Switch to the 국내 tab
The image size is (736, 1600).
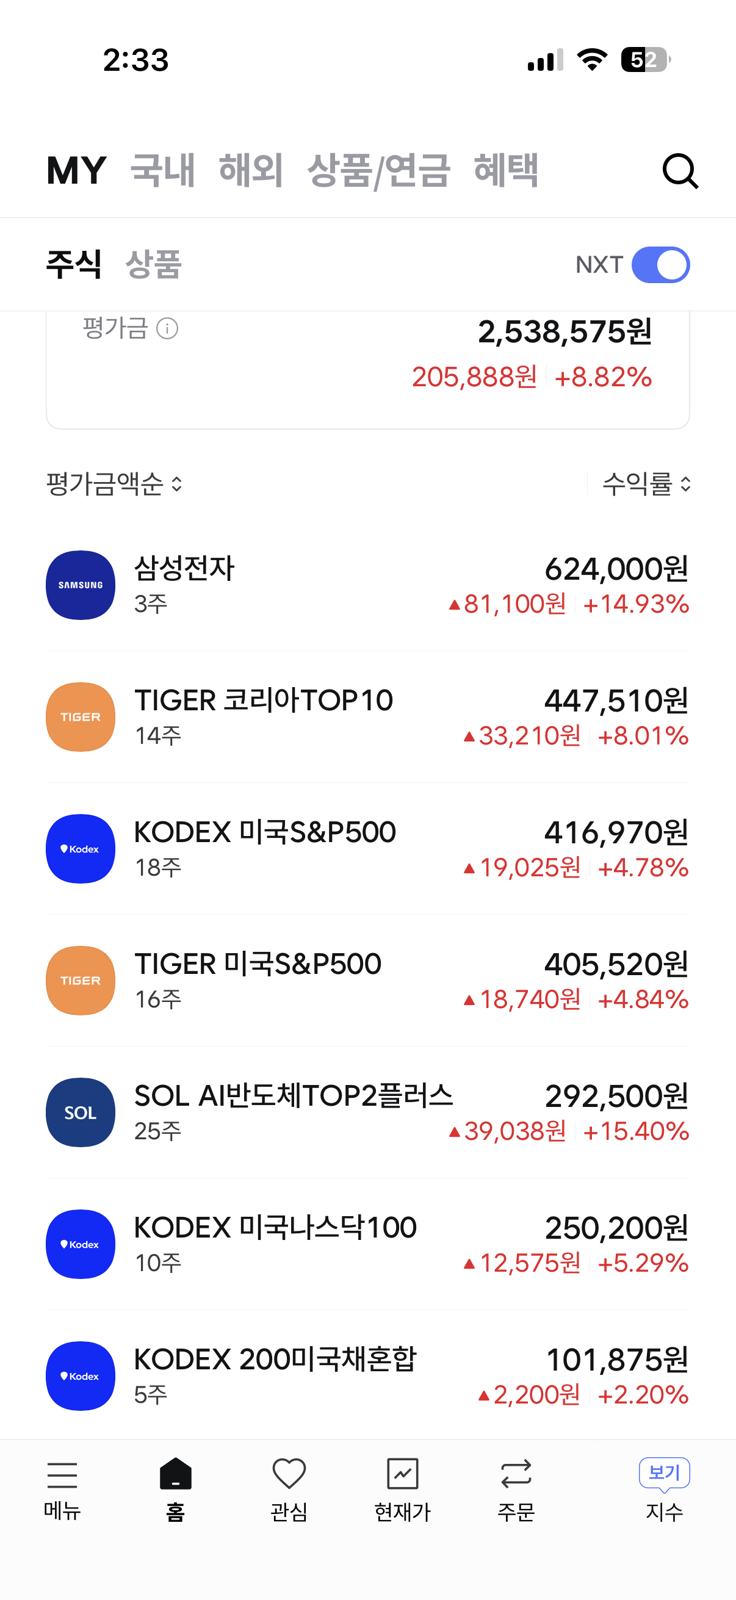(164, 171)
